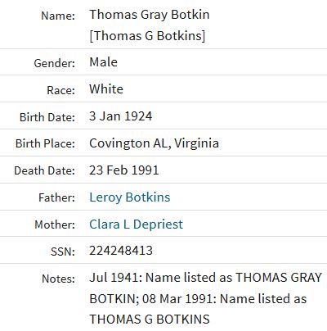Click the Name field label
The image size is (327, 331).
58,16
